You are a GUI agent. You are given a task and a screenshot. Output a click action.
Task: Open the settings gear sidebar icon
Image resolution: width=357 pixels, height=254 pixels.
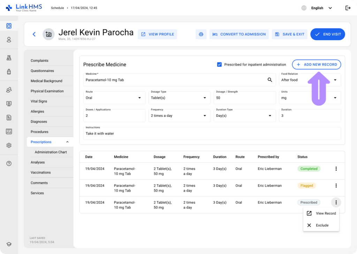[9, 145]
